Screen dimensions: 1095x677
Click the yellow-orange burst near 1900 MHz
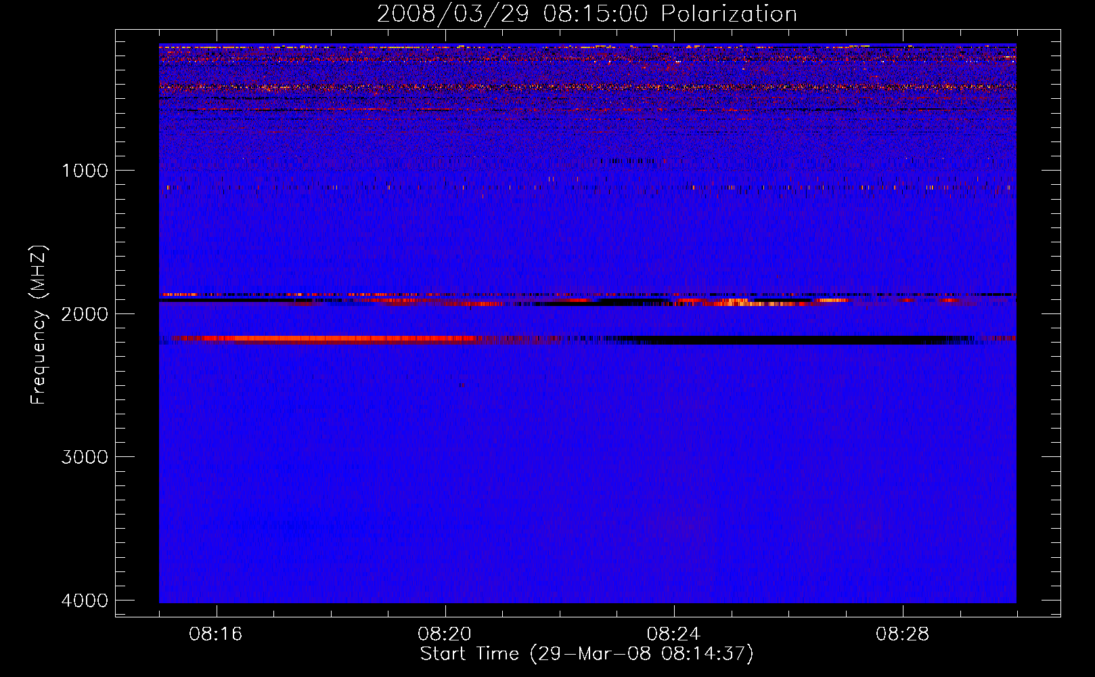[761, 303]
